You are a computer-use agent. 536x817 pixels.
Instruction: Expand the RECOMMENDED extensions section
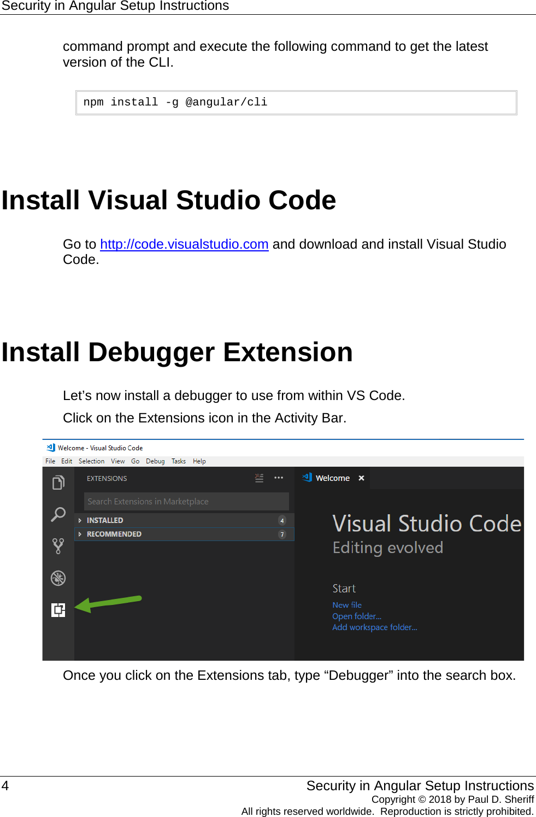pos(114,534)
